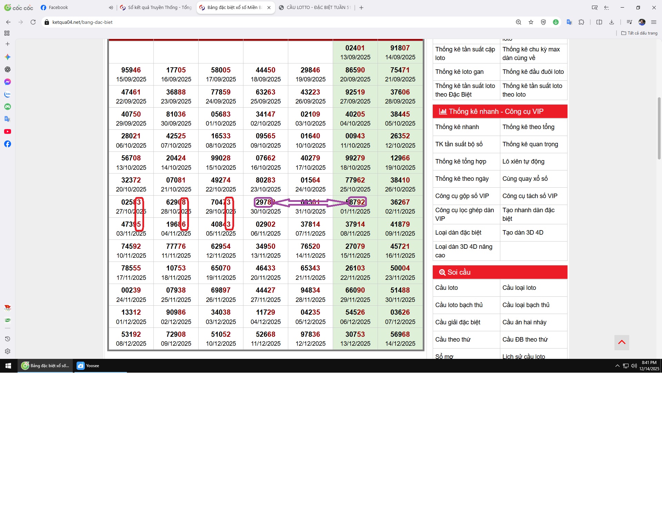Open Zalo in the sidebar
662x530 pixels.
coord(8,94)
